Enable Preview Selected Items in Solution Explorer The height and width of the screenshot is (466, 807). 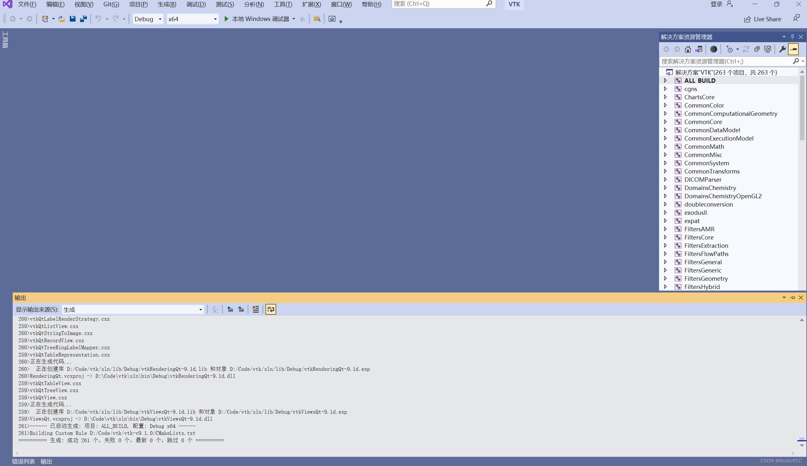pos(794,49)
